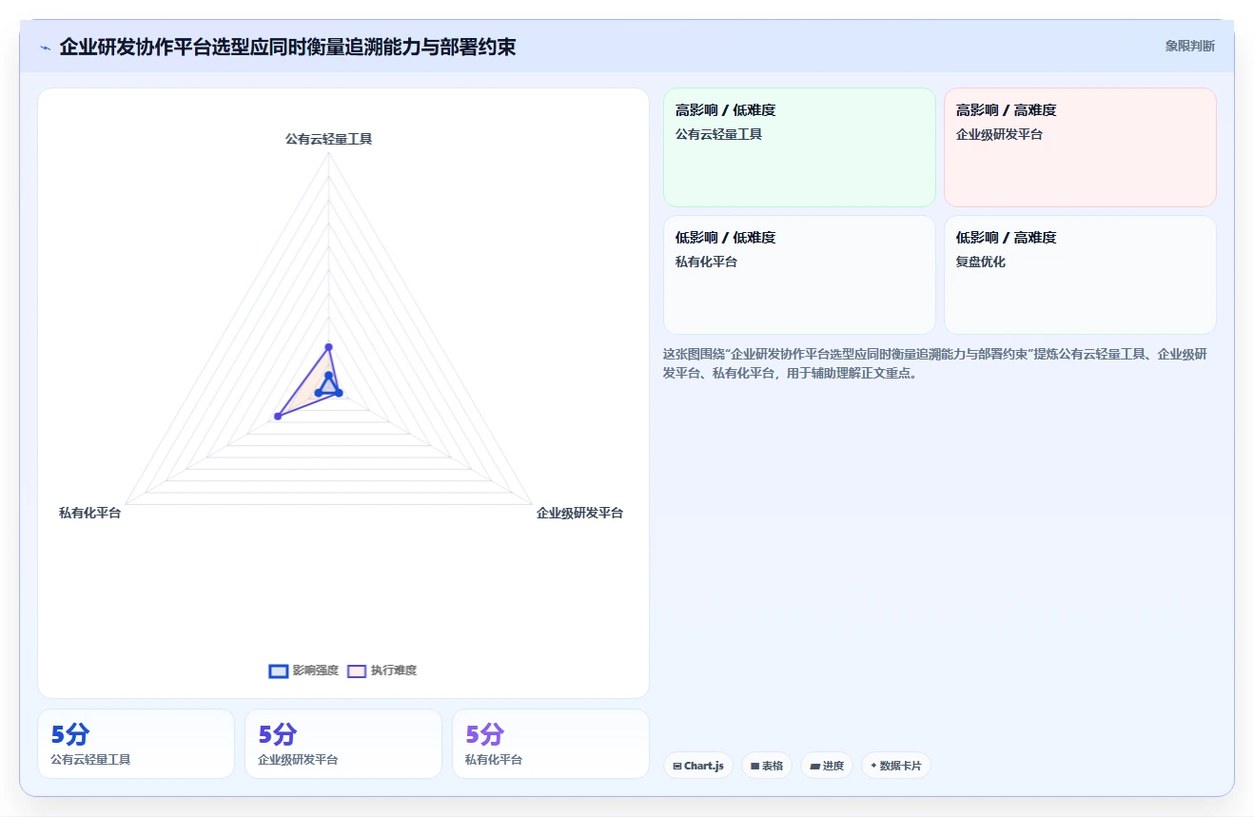Image resolution: width=1254 pixels, height=817 pixels.
Task: Click the radar axis label 企业级研发平台
Action: pos(579,513)
